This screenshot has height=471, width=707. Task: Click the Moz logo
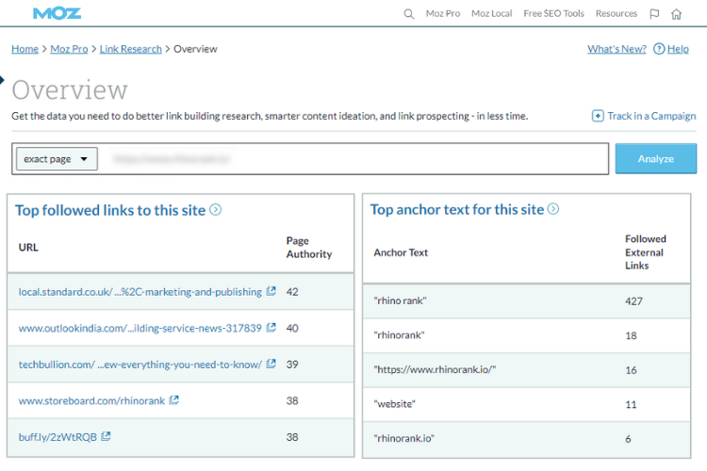pyautogui.click(x=57, y=13)
